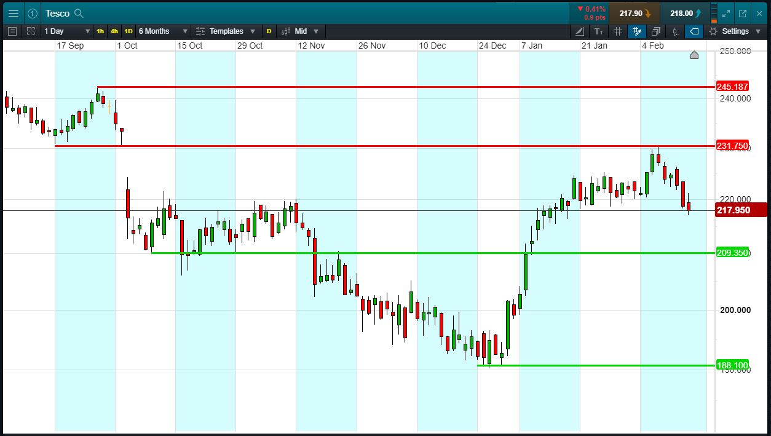This screenshot has height=436, width=771.
Task: Click the 17 Sep date label
Action: (x=70, y=46)
